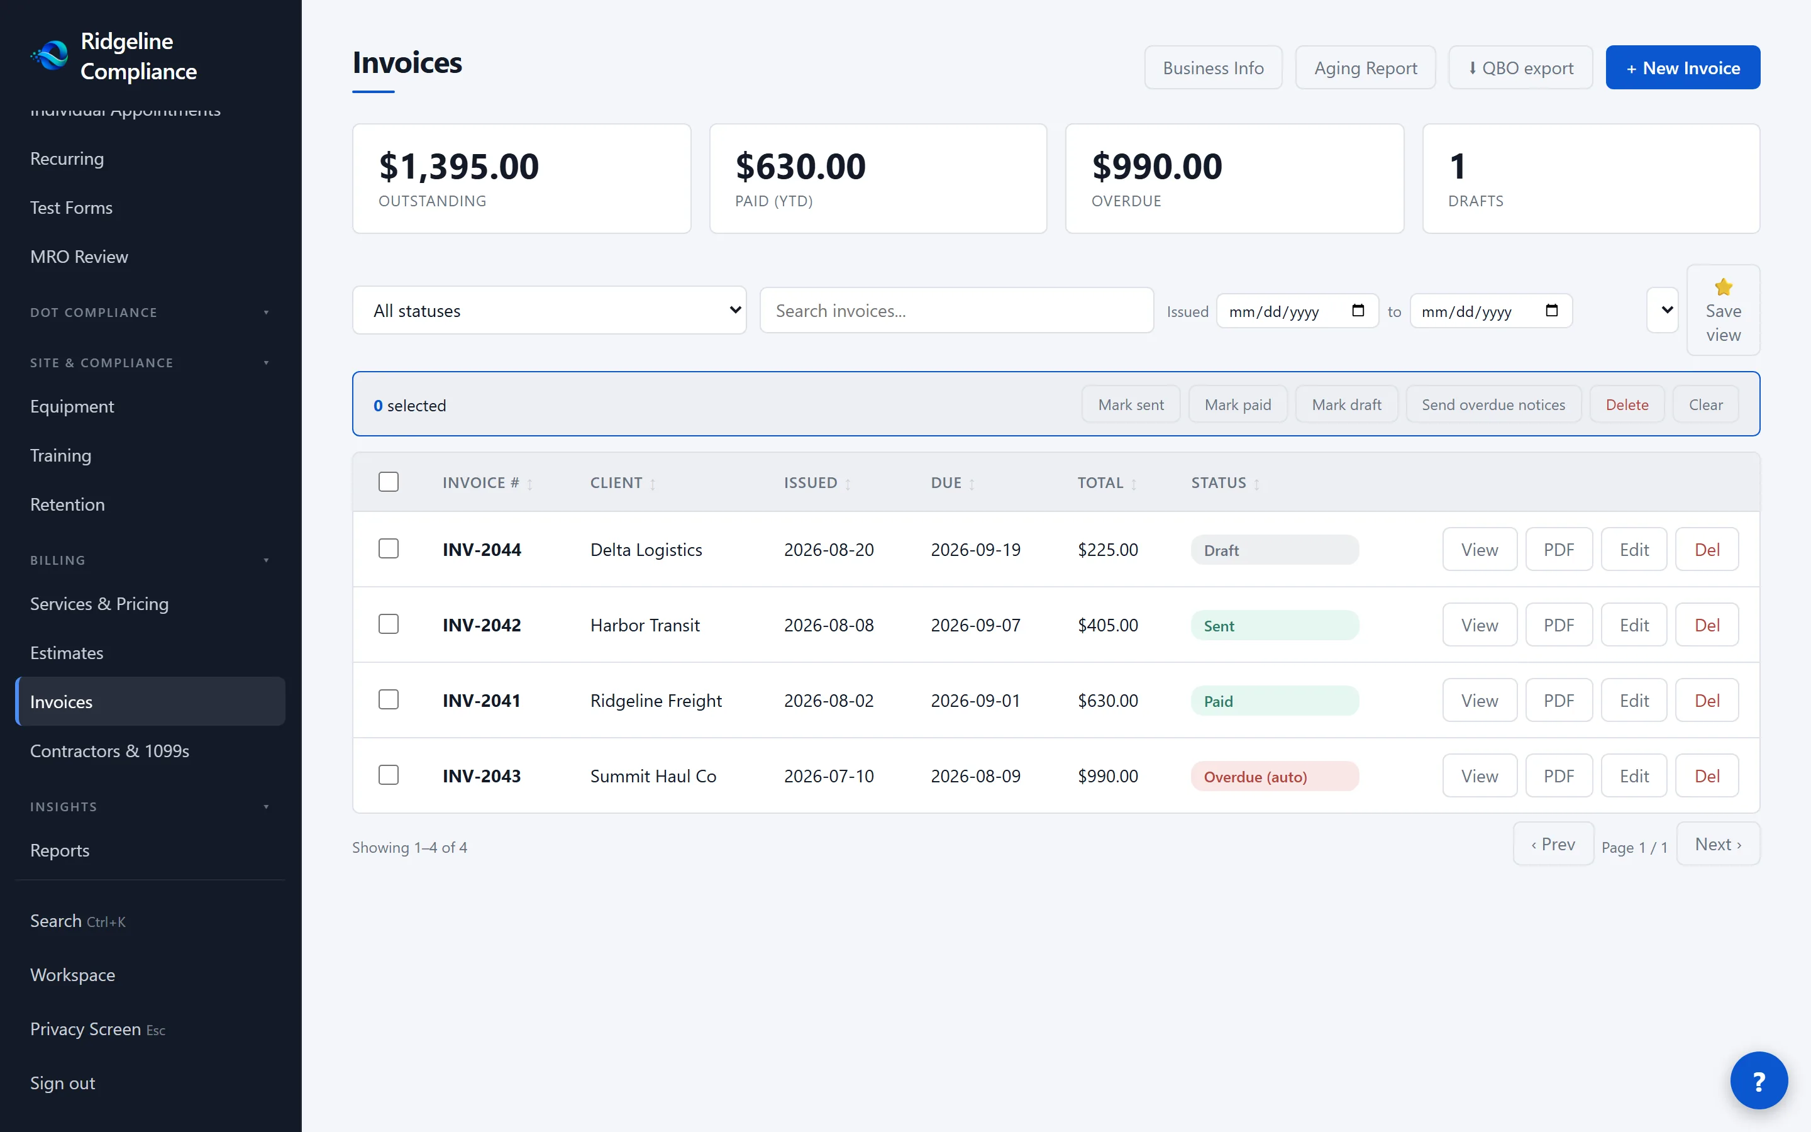This screenshot has width=1811, height=1132.
Task: Activate Privacy Screen in the sidebar
Action: coord(150,1029)
